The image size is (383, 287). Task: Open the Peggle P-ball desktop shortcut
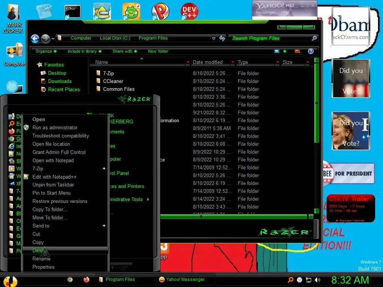[160, 12]
